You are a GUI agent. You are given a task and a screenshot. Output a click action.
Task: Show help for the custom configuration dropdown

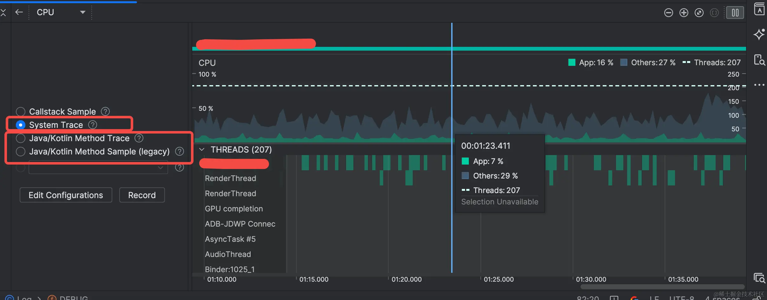[180, 167]
